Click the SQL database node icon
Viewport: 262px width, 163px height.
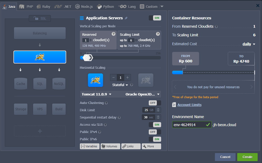click(x=40, y=84)
